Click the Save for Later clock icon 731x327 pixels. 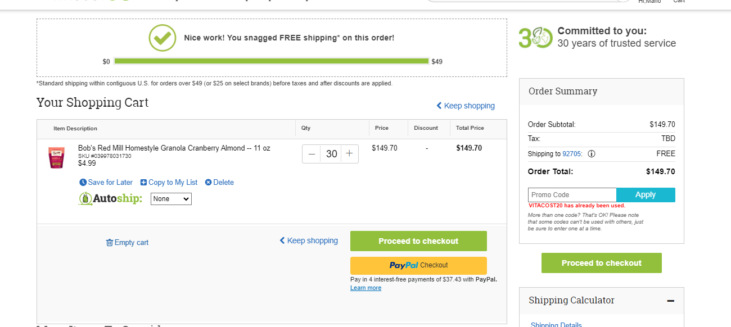pyautogui.click(x=83, y=183)
